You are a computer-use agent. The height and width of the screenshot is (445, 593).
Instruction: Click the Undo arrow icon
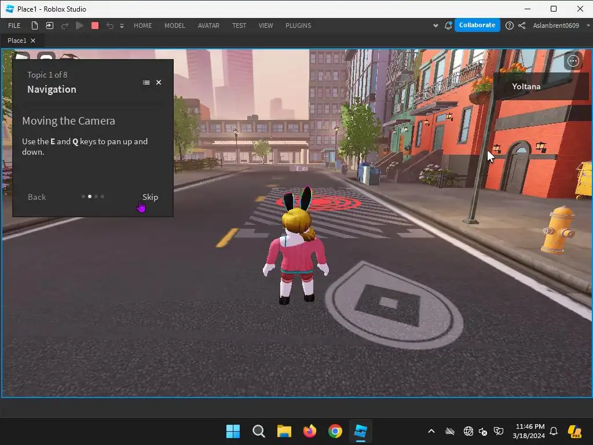click(109, 25)
